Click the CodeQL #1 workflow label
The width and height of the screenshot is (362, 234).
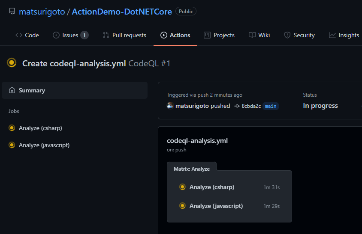[x=149, y=64]
